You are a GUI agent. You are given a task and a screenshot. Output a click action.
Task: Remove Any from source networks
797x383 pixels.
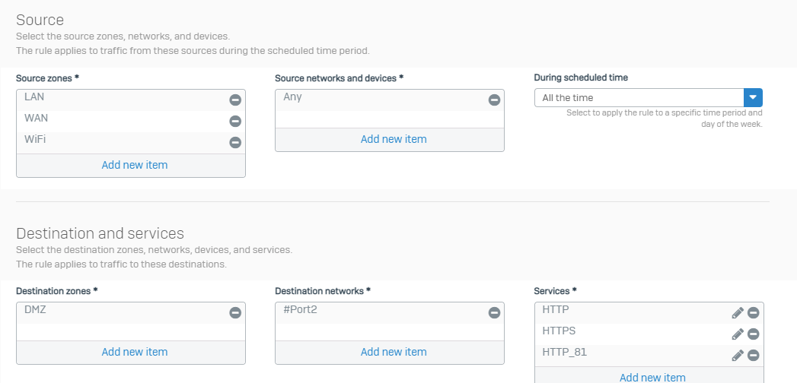point(494,100)
